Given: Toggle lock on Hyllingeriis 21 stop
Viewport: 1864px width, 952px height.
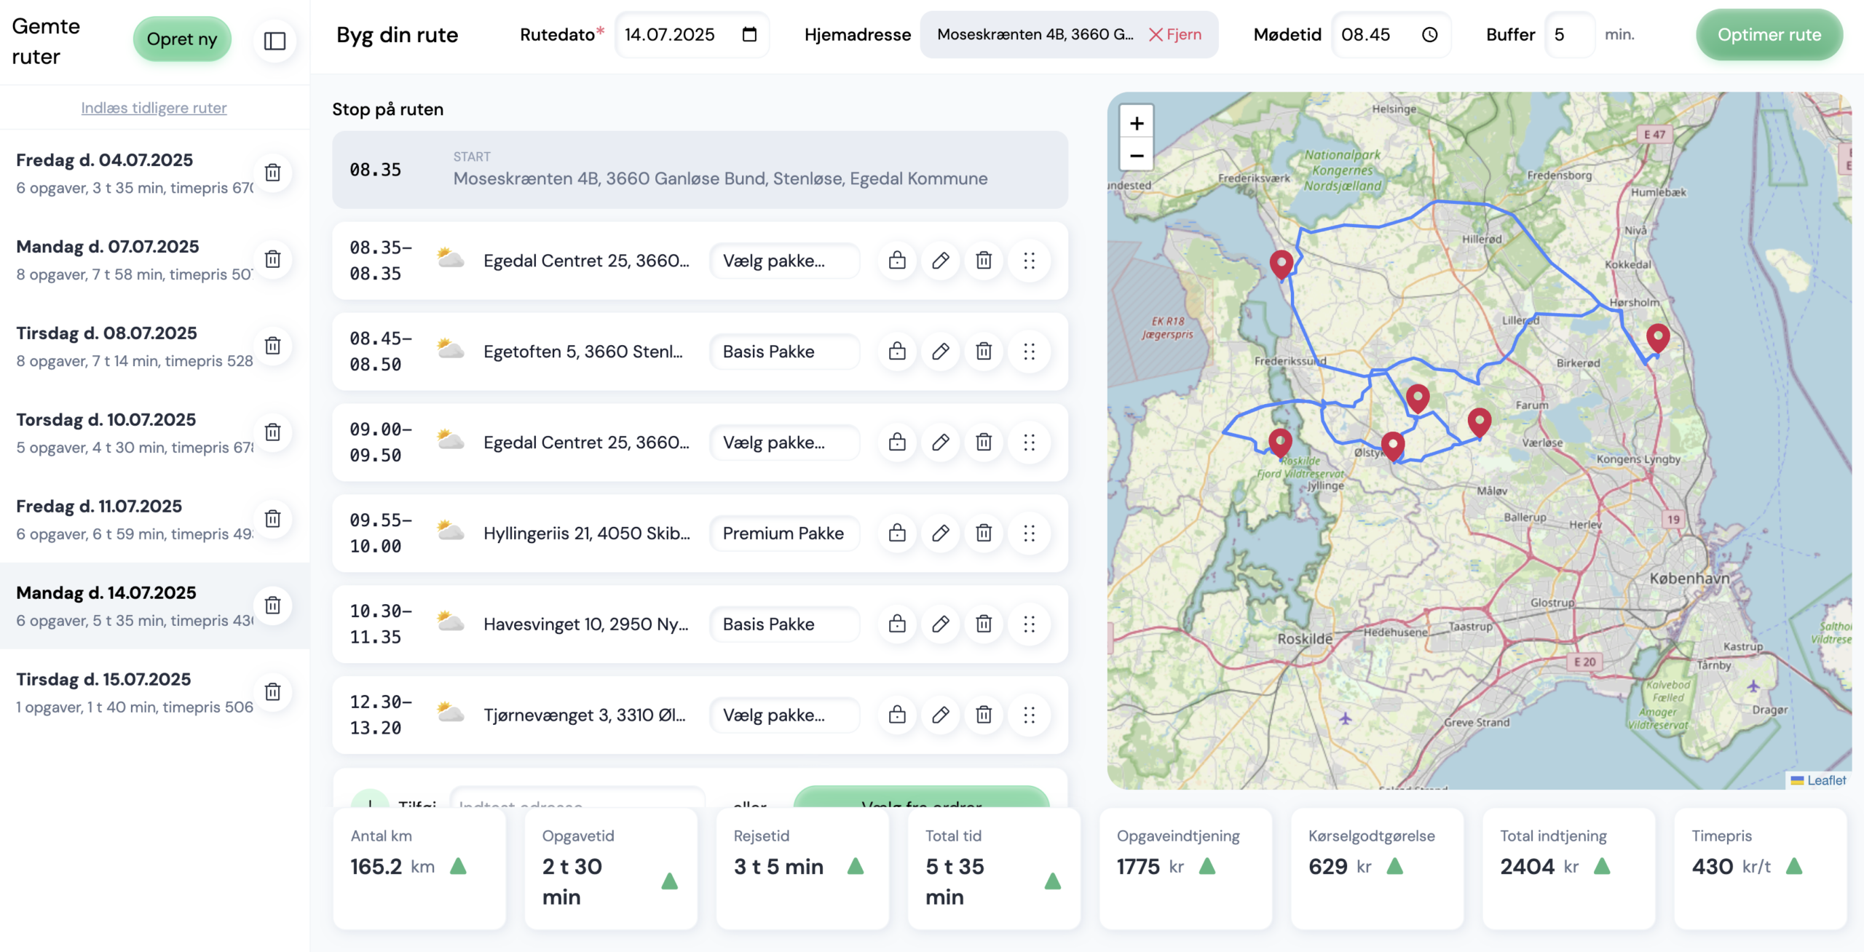Looking at the screenshot, I should pyautogui.click(x=897, y=533).
